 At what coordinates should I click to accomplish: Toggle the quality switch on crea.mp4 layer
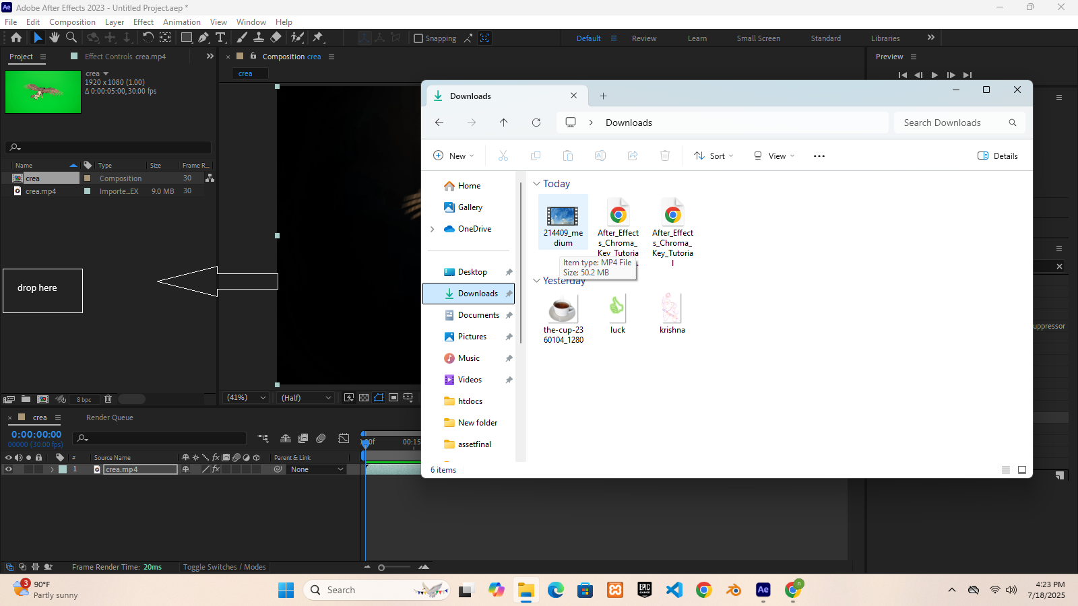205,469
